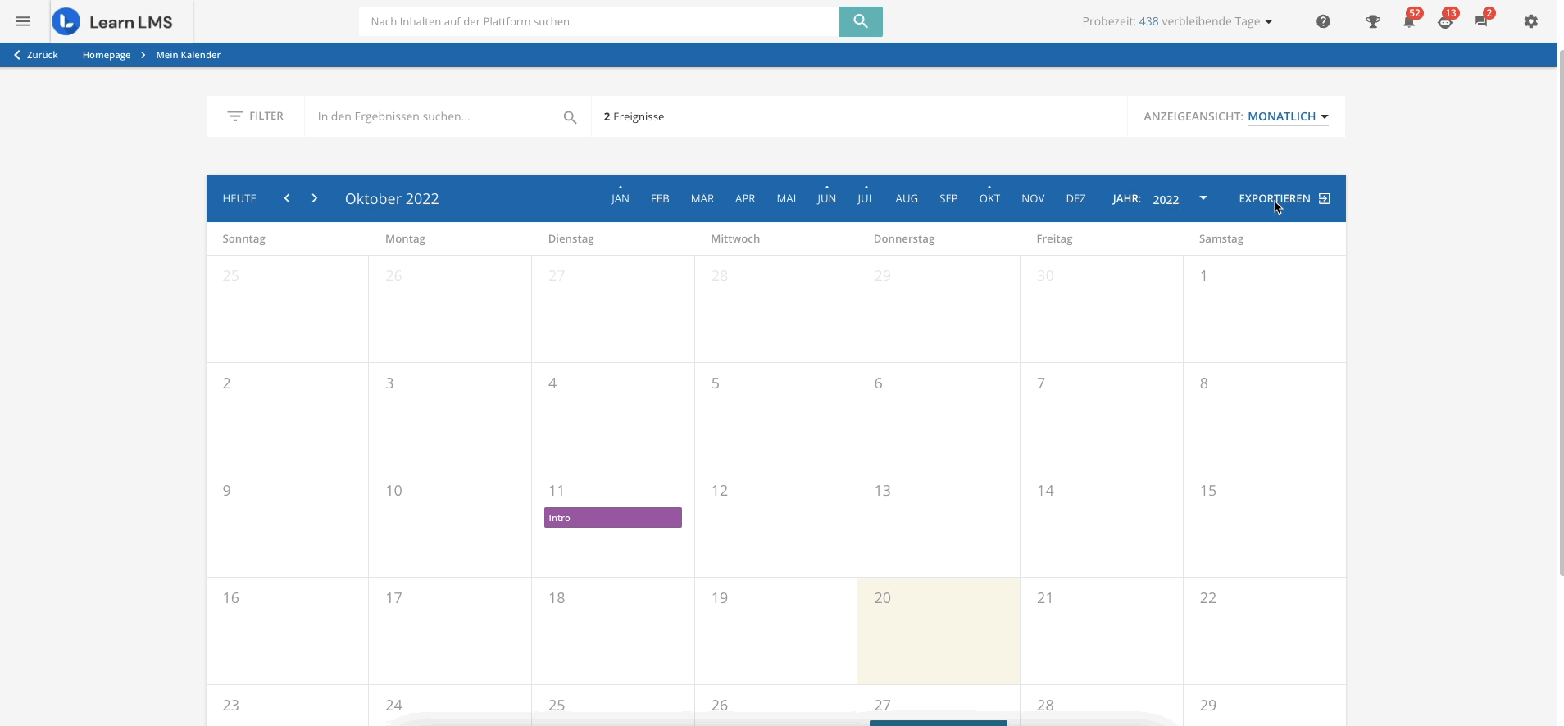
Task: Click the magnifier in results search
Action: tap(571, 117)
